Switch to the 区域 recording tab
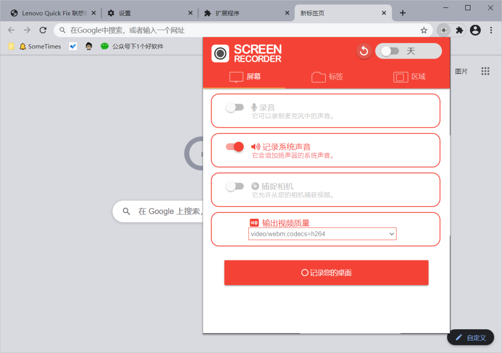The width and height of the screenshot is (502, 353). [x=409, y=77]
